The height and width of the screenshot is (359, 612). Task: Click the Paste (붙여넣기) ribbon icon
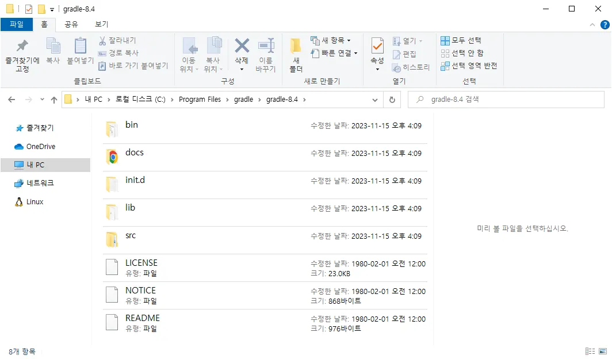(81, 45)
